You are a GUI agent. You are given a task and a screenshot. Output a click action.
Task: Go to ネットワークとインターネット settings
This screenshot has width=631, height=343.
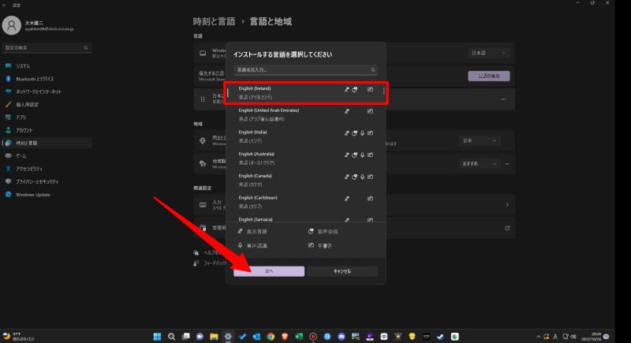point(39,91)
